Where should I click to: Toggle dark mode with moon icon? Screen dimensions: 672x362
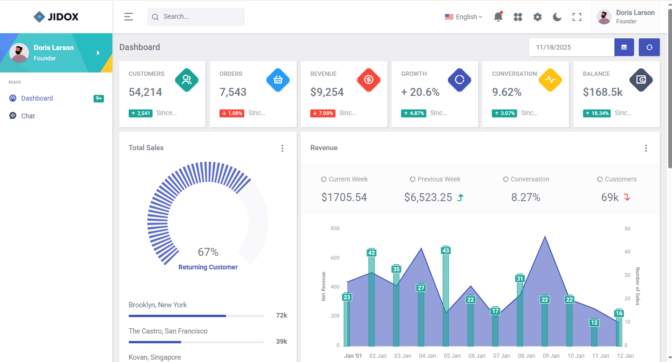pyautogui.click(x=557, y=17)
